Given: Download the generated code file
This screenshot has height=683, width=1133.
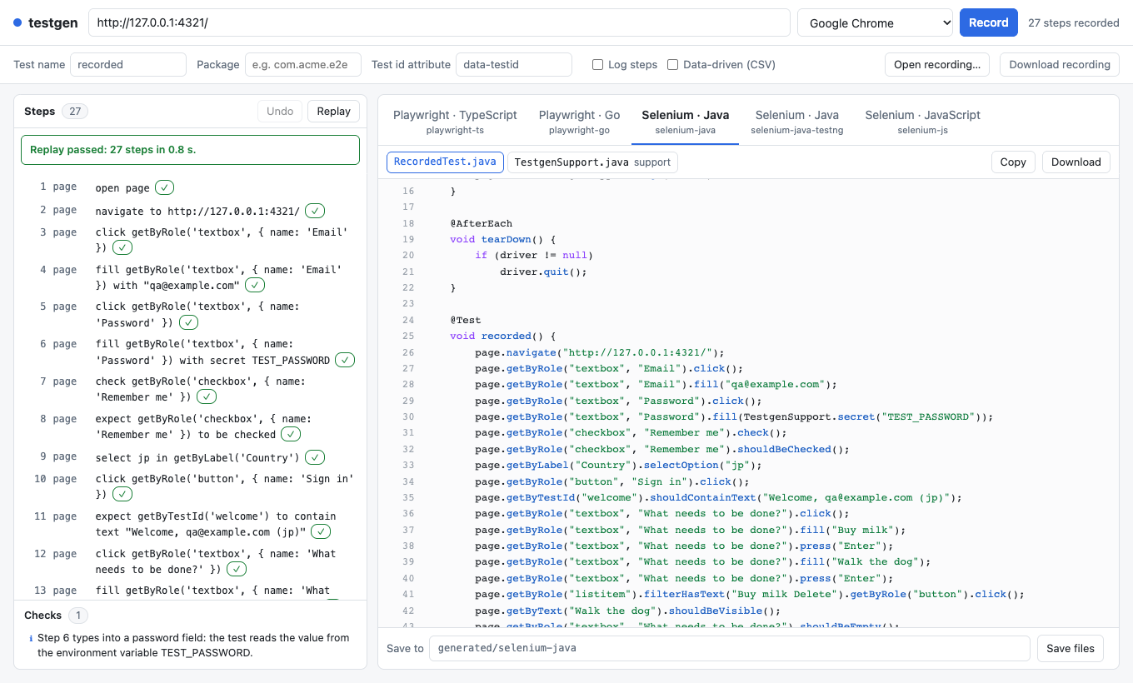Looking at the screenshot, I should [x=1076, y=162].
